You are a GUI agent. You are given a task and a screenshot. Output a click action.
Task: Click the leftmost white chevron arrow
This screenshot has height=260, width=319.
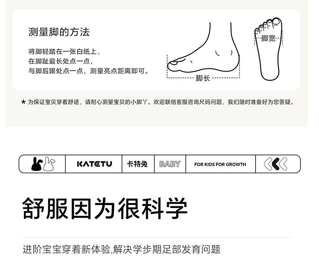[x=268, y=164]
